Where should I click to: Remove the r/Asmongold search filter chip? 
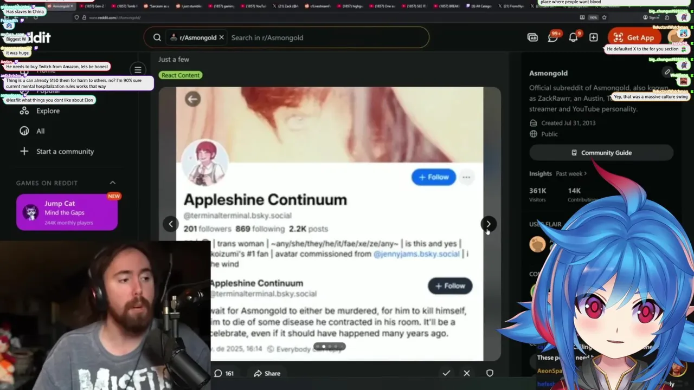click(x=221, y=37)
